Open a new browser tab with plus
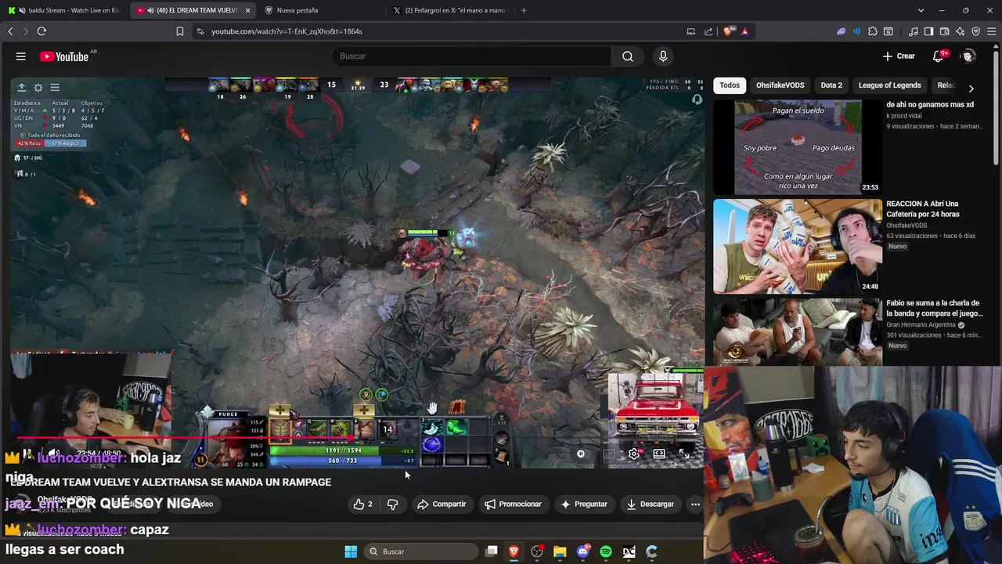1002x564 pixels. [x=524, y=10]
